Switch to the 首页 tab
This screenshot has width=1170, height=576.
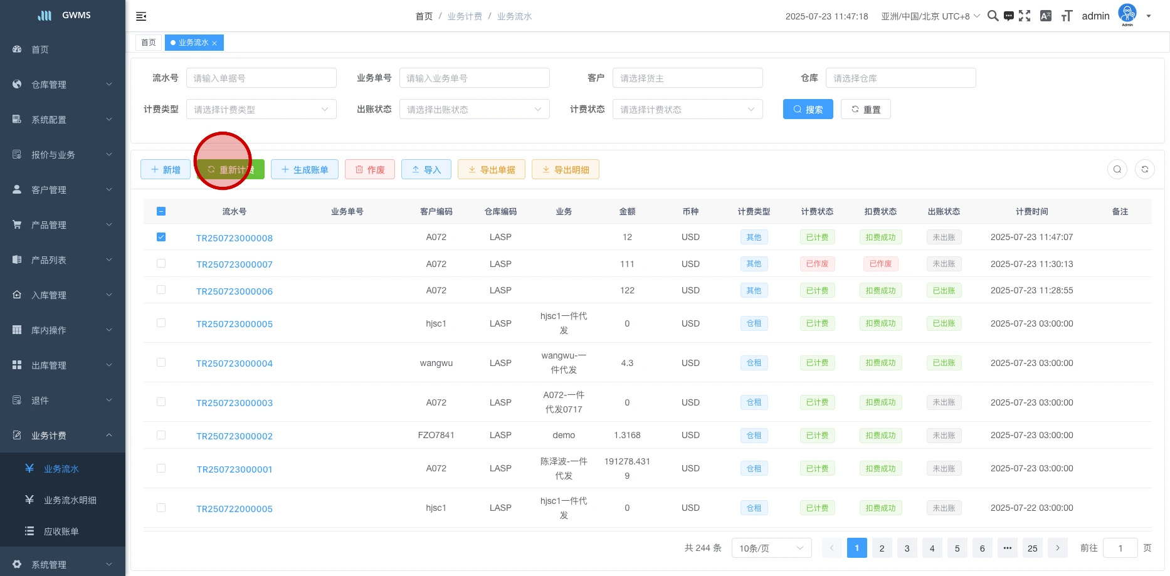click(x=149, y=43)
